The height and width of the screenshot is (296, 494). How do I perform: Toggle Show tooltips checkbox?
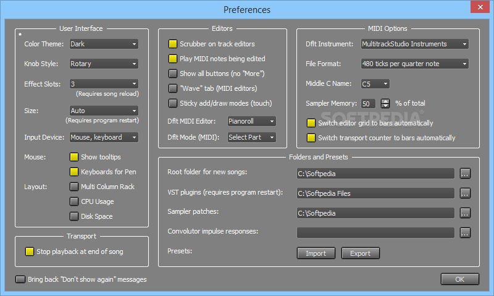tap(74, 157)
